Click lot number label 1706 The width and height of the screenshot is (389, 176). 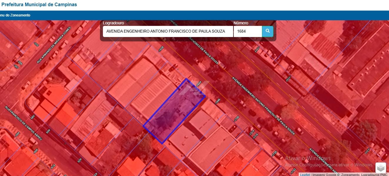[x=236, y=119]
